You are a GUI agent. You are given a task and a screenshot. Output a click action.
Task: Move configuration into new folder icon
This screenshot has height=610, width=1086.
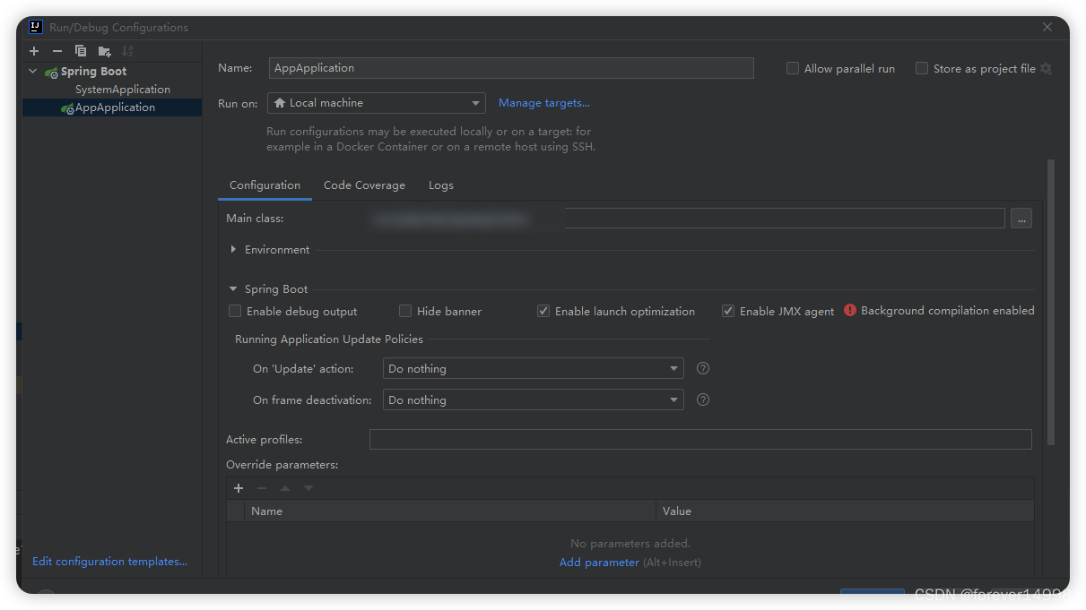coord(105,51)
